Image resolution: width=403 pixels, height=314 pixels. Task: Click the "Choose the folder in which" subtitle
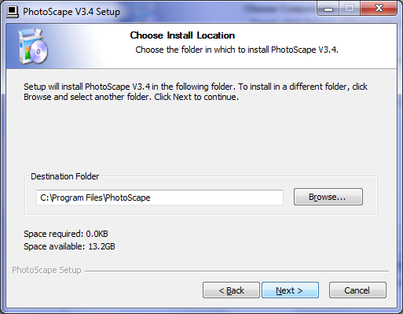click(236, 50)
